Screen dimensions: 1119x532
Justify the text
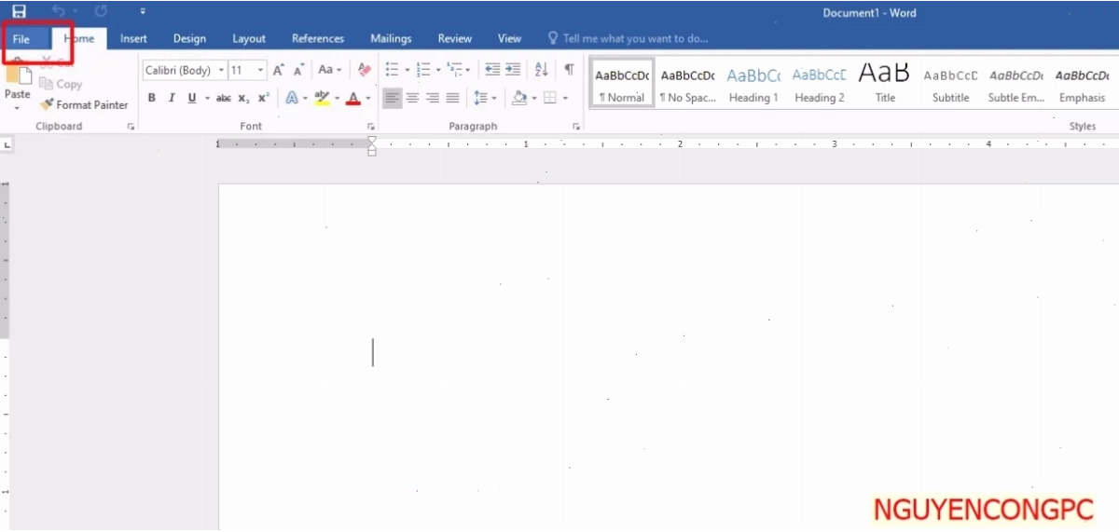coord(453,98)
